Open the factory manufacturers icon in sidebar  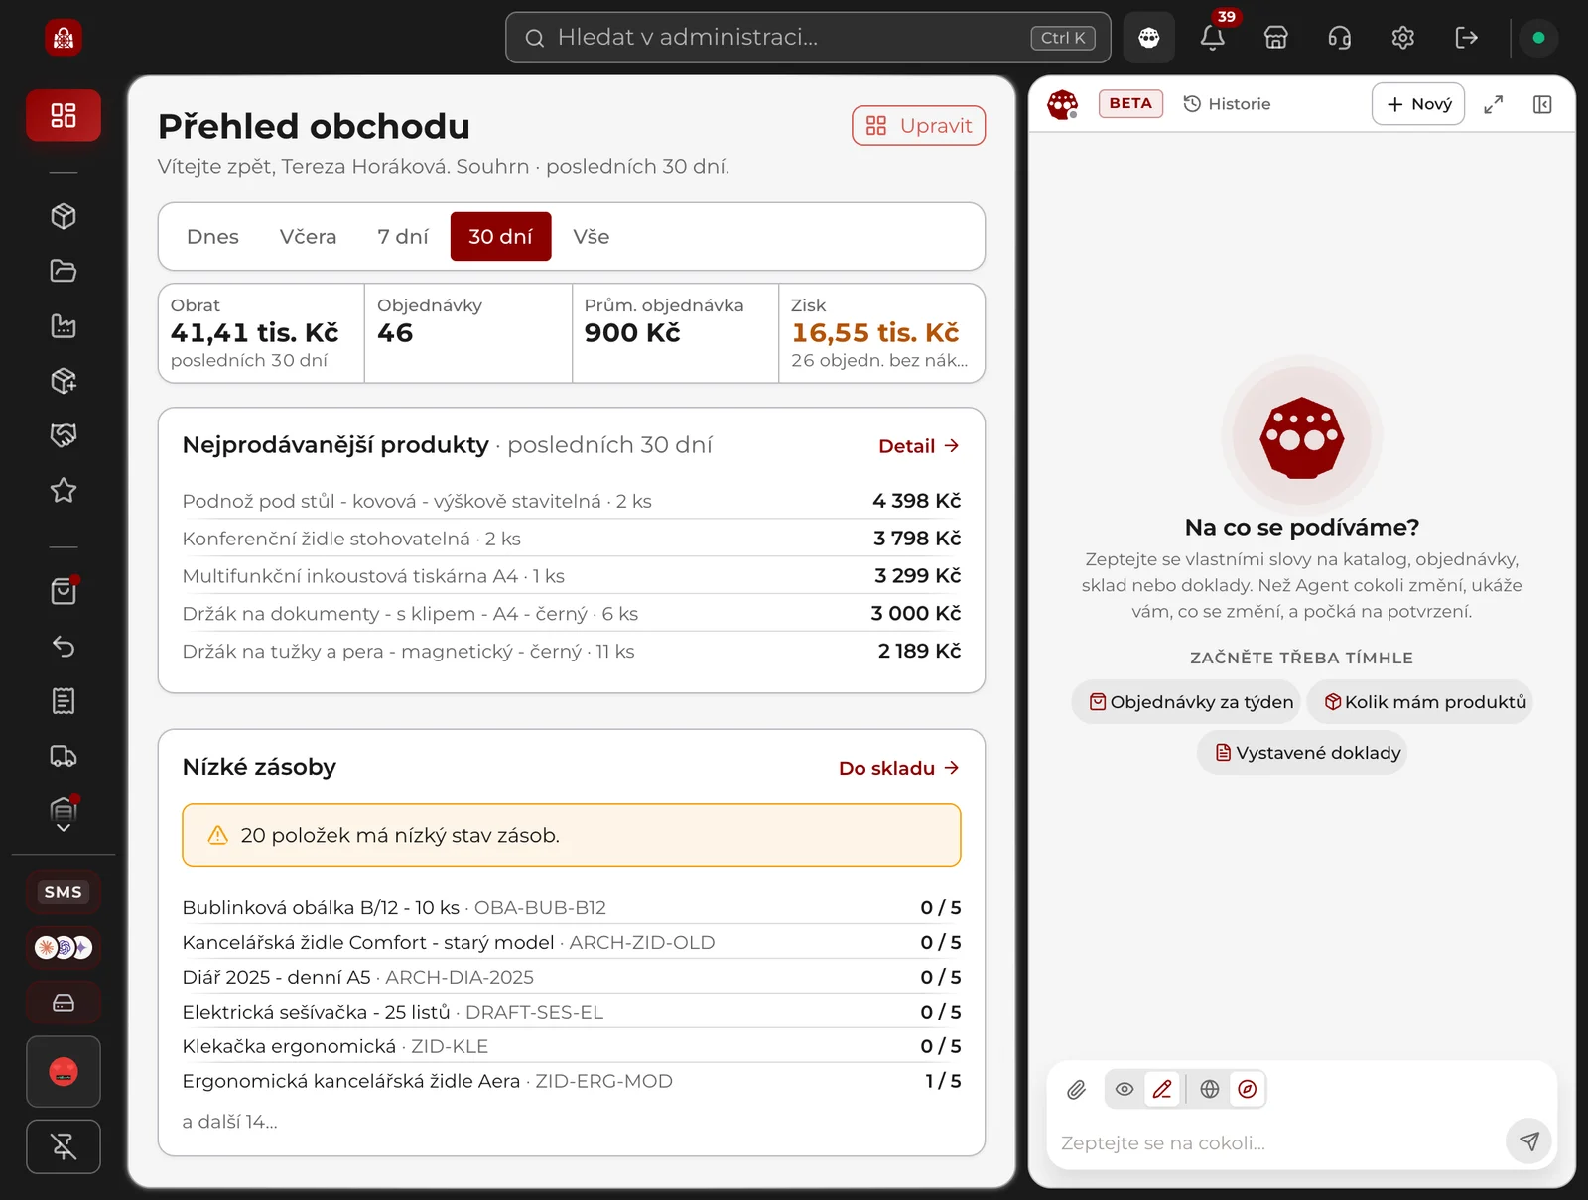[x=64, y=326]
